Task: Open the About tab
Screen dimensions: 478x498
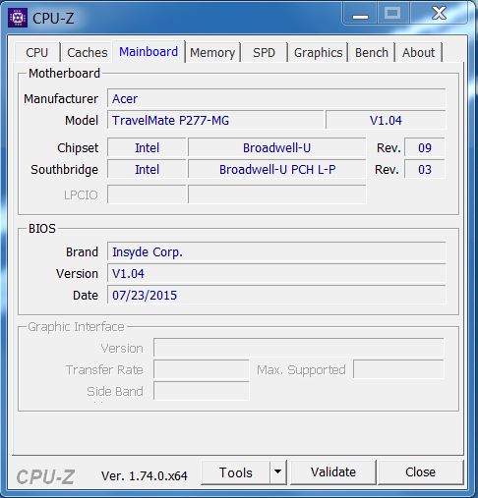Action: [x=419, y=52]
